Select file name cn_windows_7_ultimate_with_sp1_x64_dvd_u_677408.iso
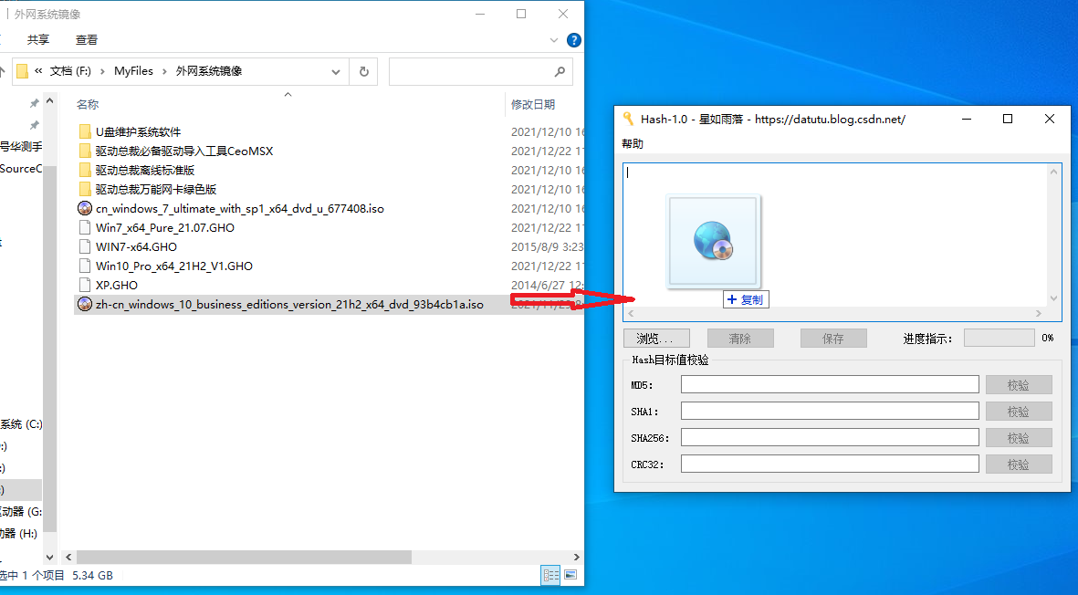 tap(240, 208)
